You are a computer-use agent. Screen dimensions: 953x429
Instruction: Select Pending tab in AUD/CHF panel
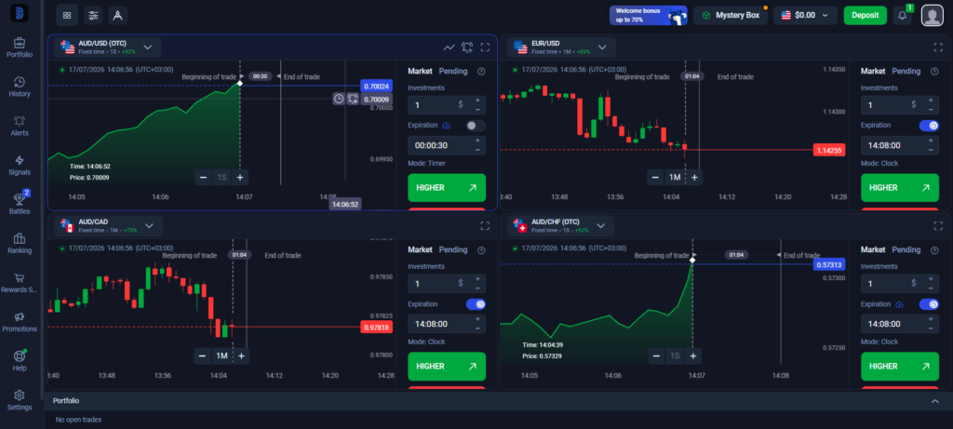(906, 249)
